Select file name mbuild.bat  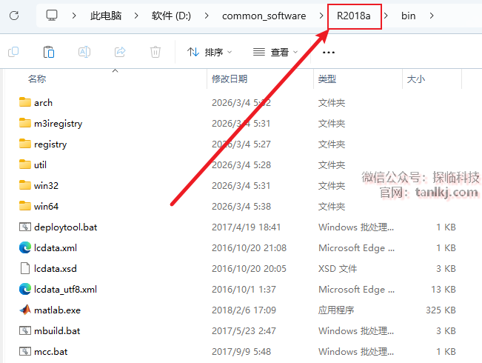57,331
